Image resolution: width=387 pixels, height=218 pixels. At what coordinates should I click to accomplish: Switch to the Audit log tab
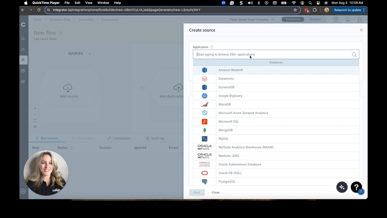(155, 138)
